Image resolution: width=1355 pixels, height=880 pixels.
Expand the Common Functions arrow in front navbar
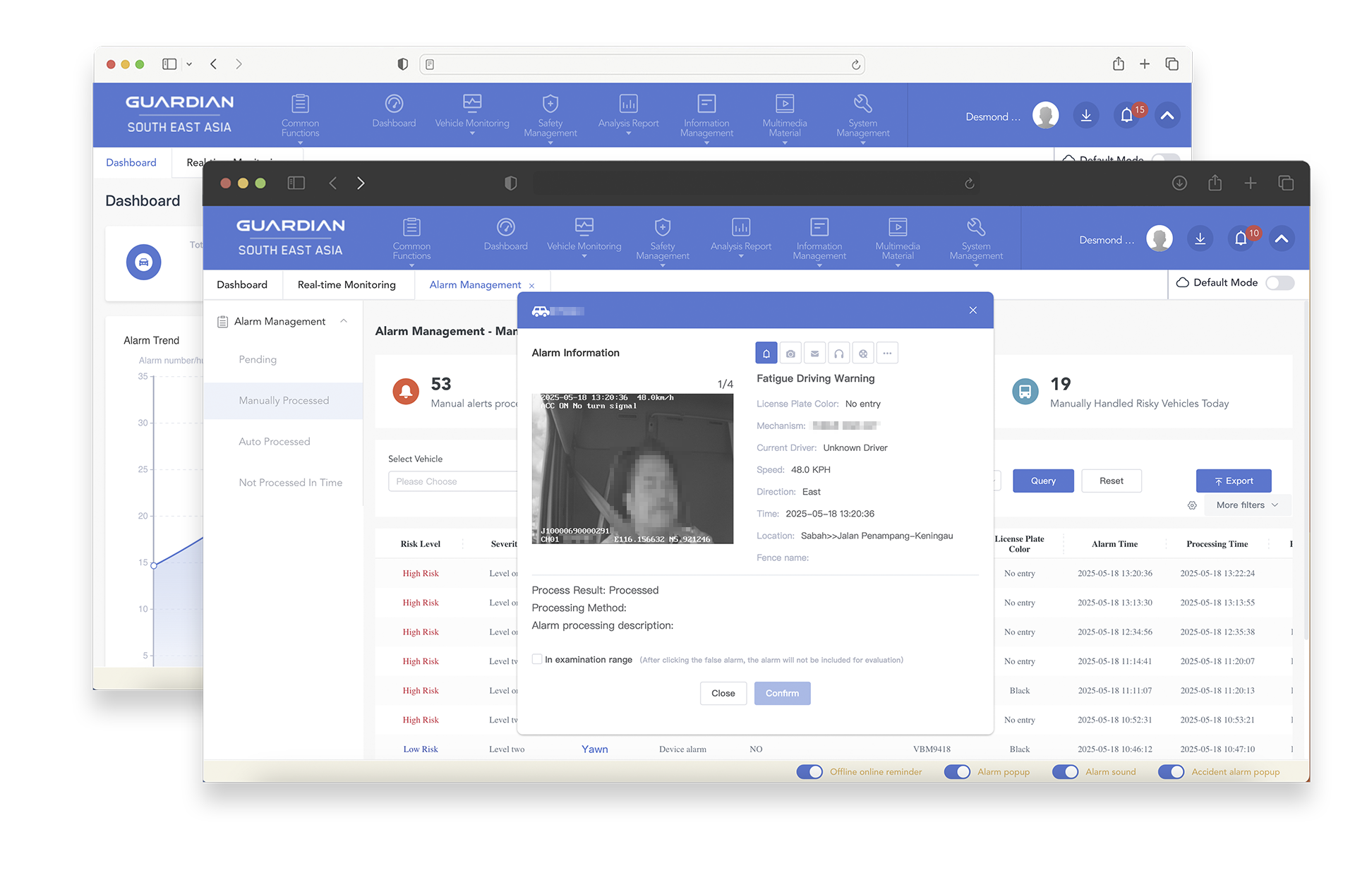point(411,265)
